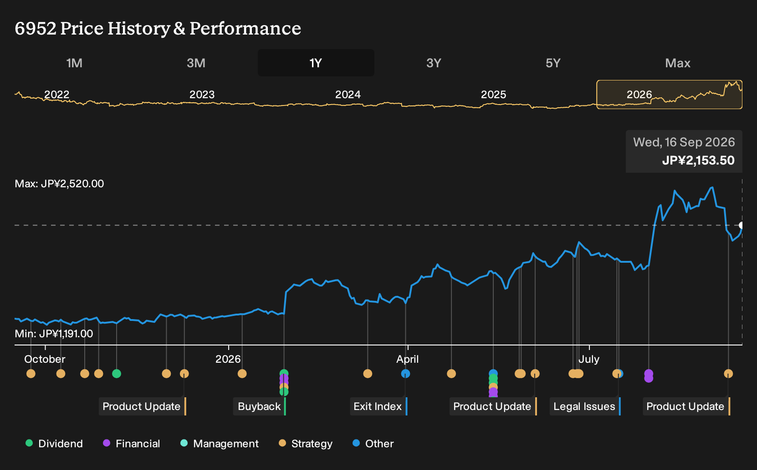Open the Legal Issues event label
This screenshot has width=757, height=470.
[x=585, y=406]
